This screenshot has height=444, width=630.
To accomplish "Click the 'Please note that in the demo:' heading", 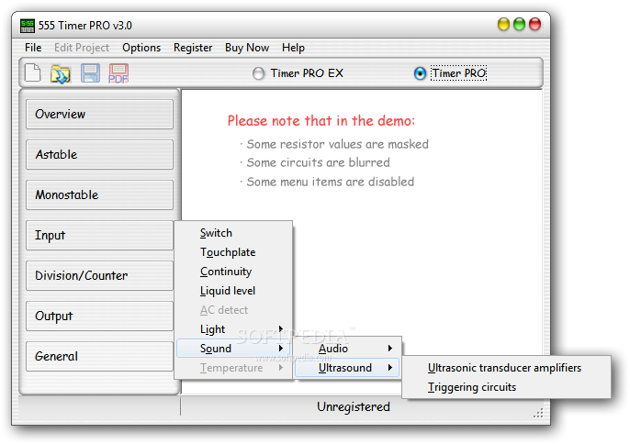I will (321, 120).
